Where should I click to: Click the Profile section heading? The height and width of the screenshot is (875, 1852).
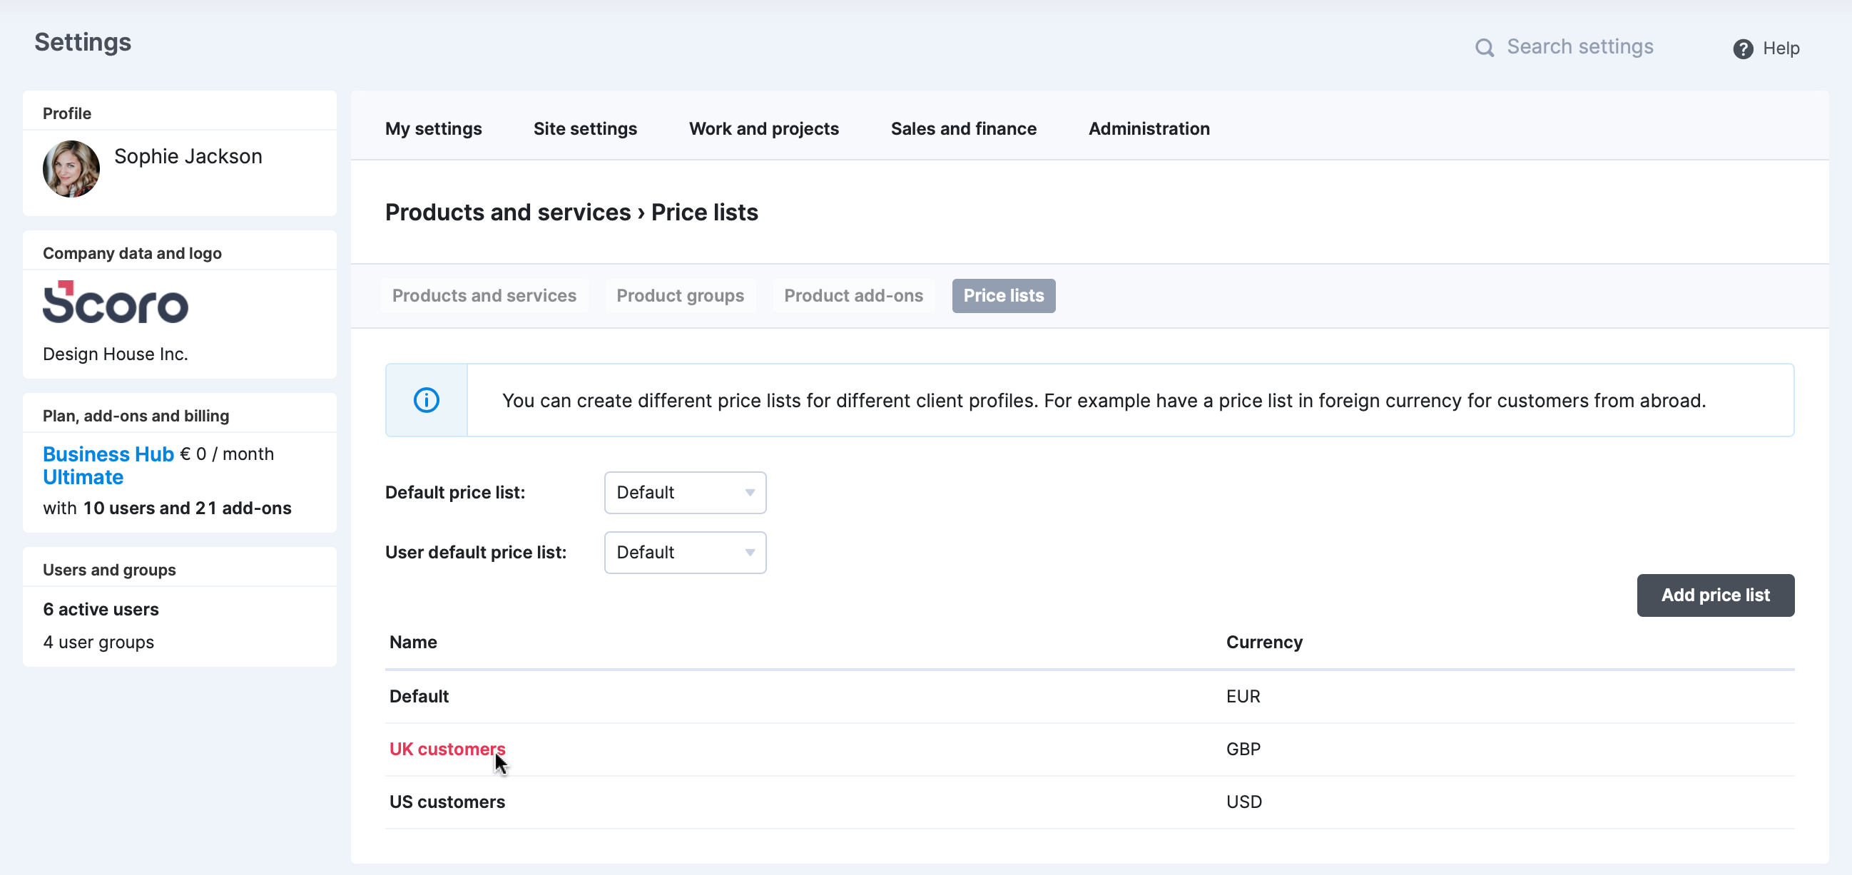click(67, 113)
